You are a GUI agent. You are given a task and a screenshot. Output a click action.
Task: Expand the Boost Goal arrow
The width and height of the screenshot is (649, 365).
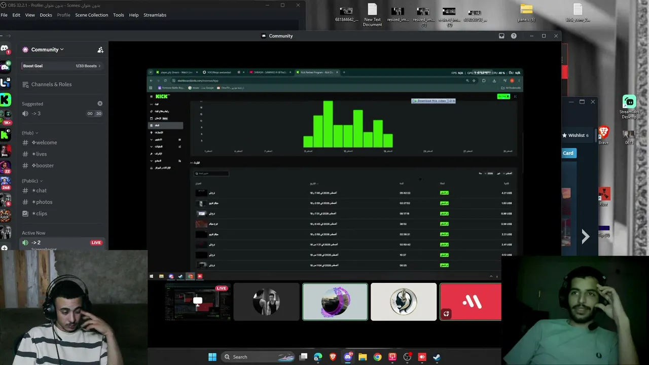tap(100, 66)
